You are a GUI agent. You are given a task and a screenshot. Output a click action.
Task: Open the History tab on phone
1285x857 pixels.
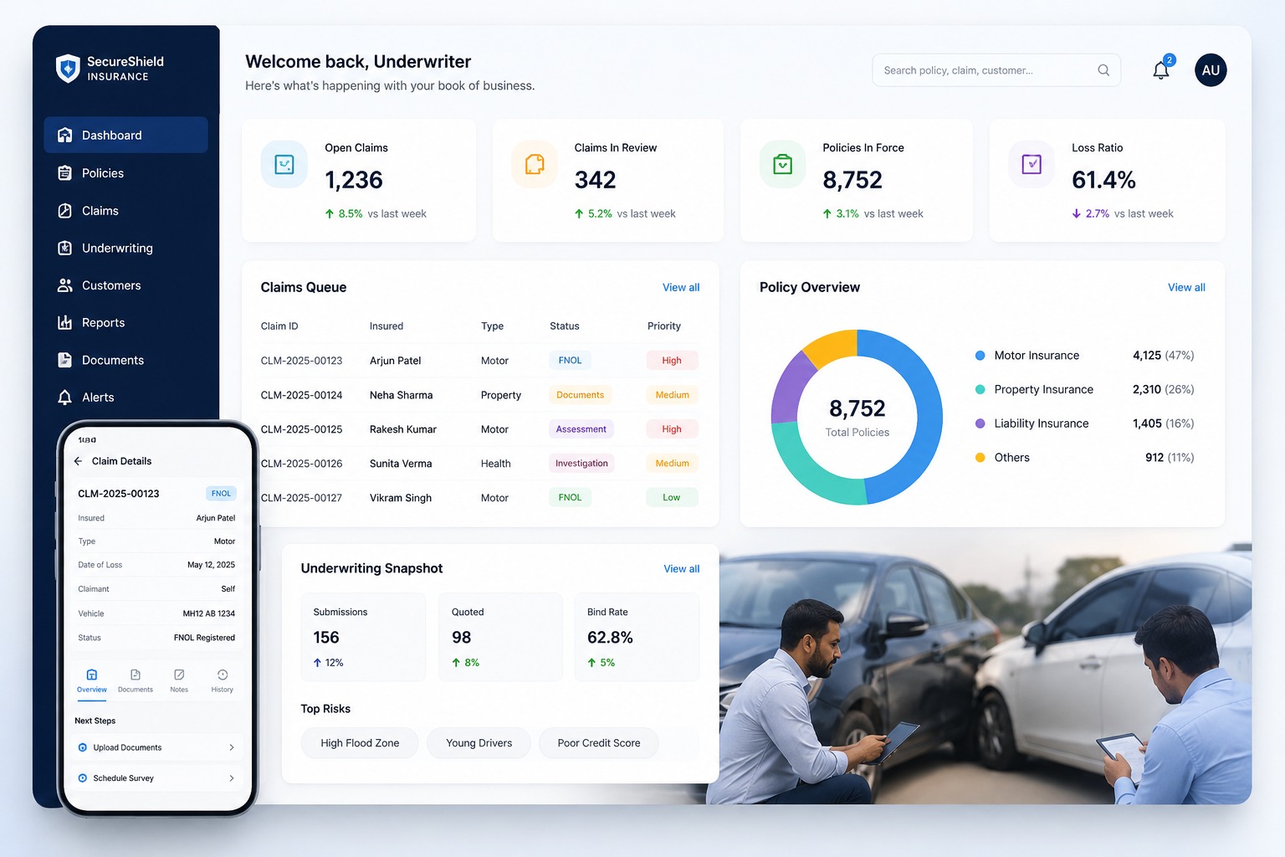coord(223,681)
